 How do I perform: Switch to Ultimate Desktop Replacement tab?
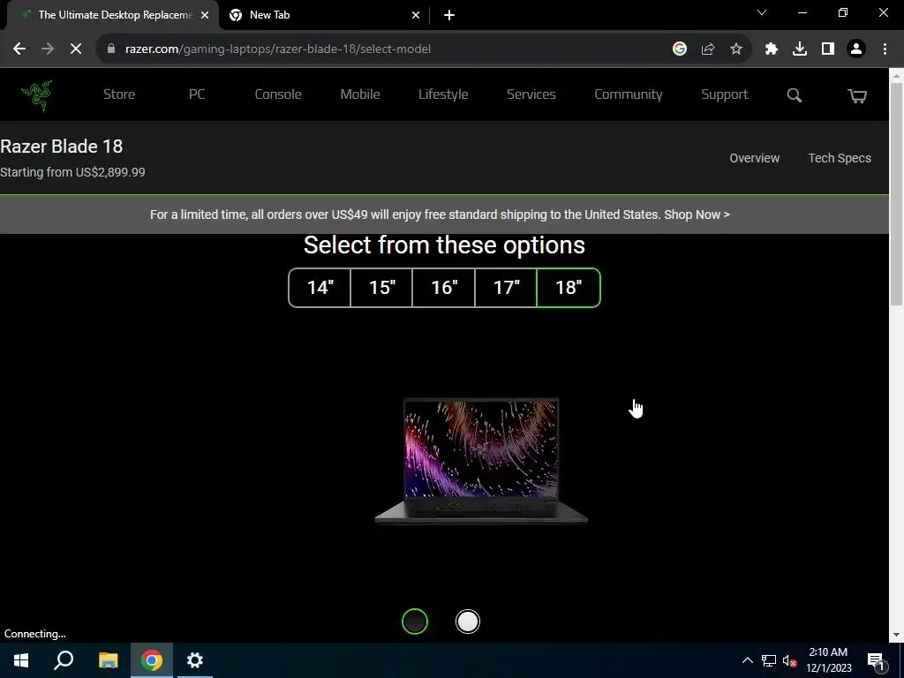113,15
